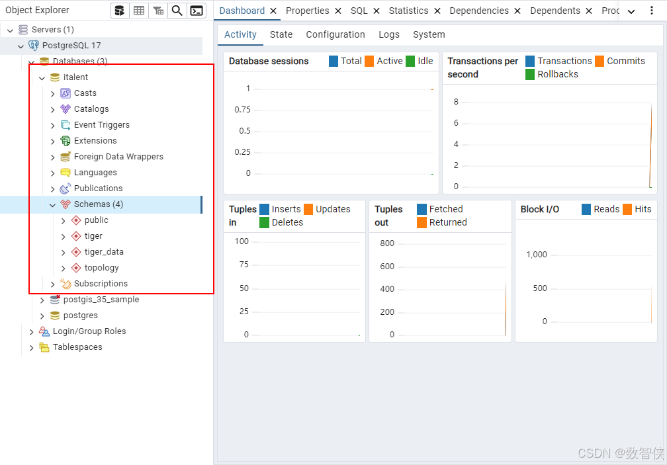Screen dimensions: 667x465
Task: Select the tiger_data schema row
Action: [x=101, y=252]
